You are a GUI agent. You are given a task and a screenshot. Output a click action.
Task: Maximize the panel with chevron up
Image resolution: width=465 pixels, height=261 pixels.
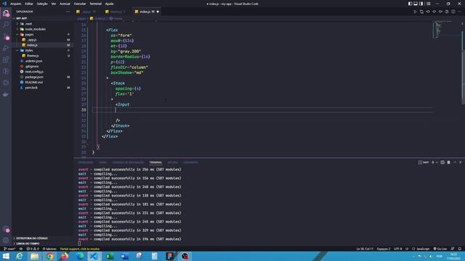coord(455,162)
